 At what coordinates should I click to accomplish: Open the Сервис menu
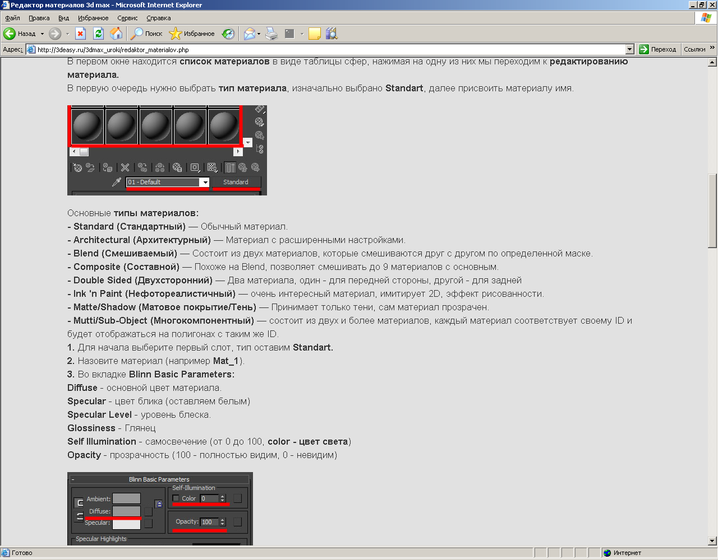(127, 18)
